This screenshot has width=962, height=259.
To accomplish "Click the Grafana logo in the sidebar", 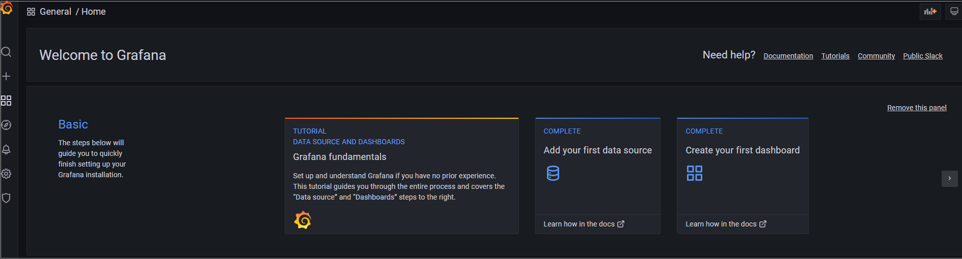I will click(7, 8).
